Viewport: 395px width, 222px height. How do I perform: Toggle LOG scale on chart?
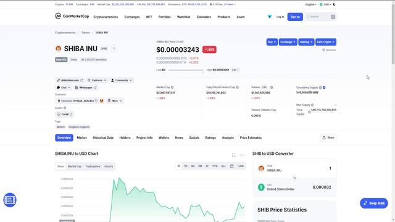[x=241, y=166]
